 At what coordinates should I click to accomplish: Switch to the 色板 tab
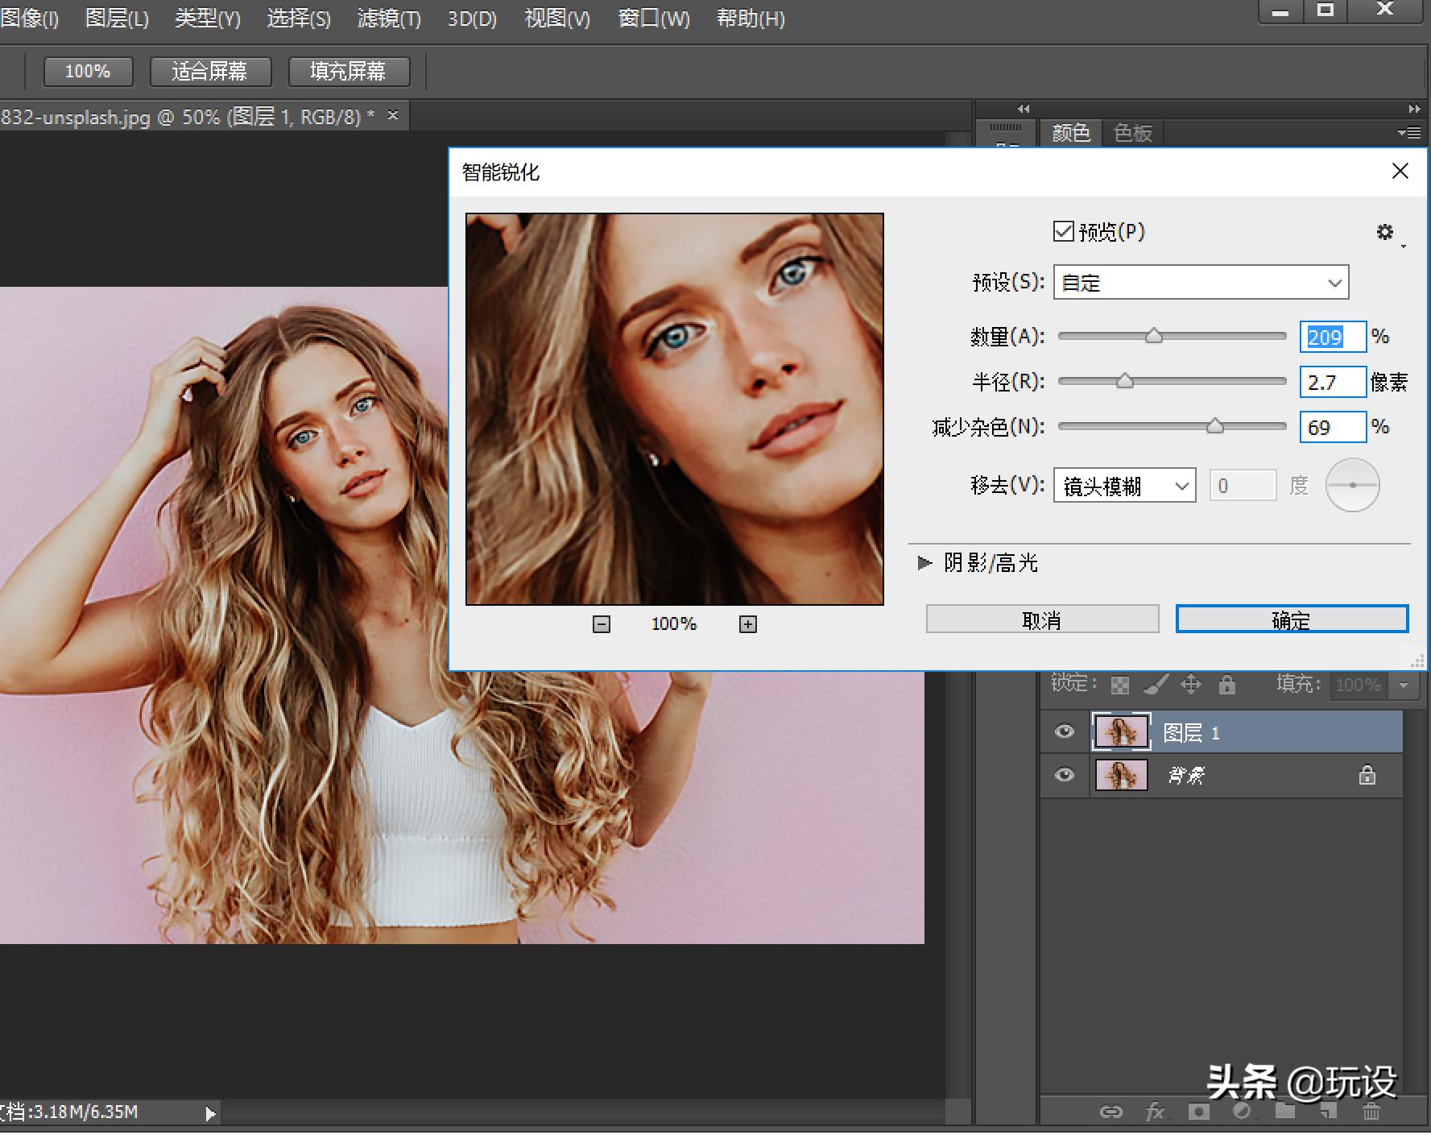pyautogui.click(x=1132, y=133)
